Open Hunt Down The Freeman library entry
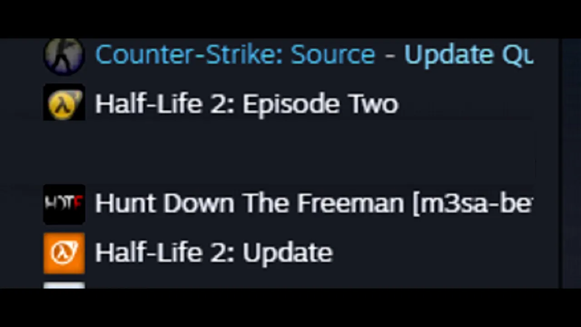 click(288, 203)
